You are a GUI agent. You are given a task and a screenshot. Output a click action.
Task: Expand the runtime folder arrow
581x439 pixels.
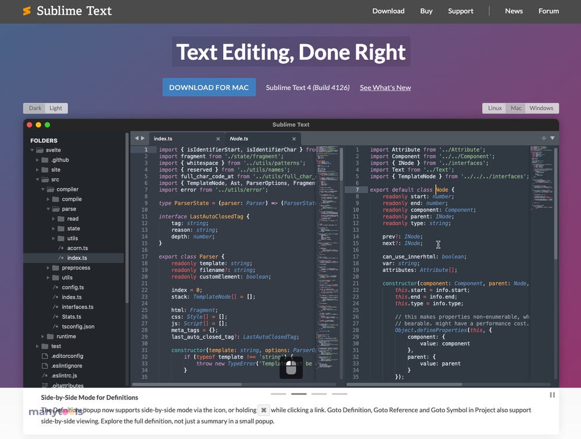pos(43,336)
